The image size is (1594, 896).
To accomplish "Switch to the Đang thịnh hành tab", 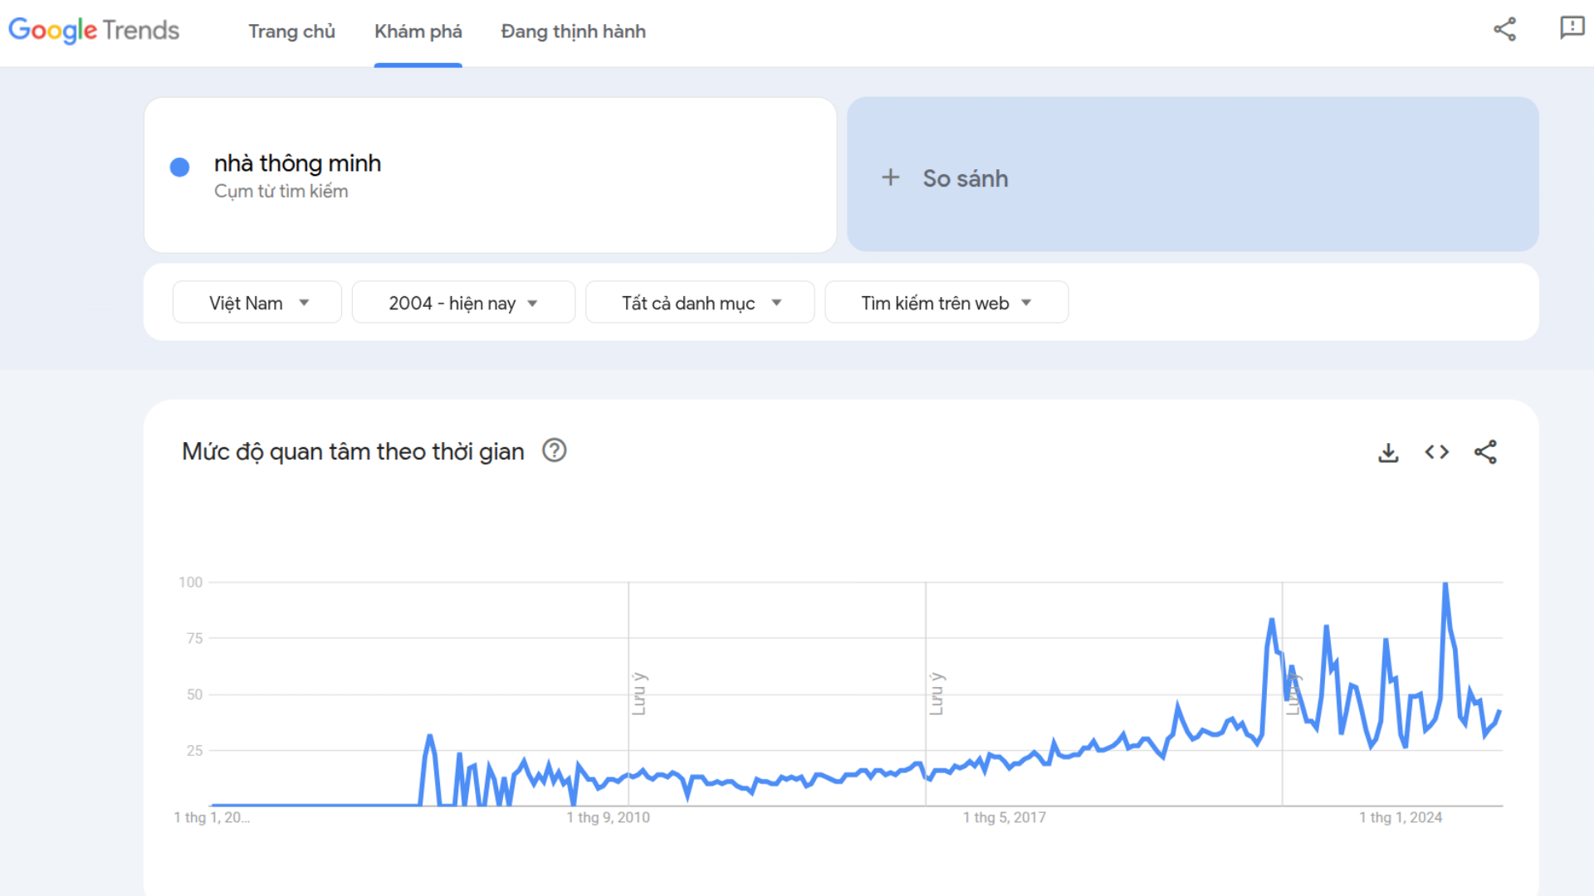I will tap(573, 32).
